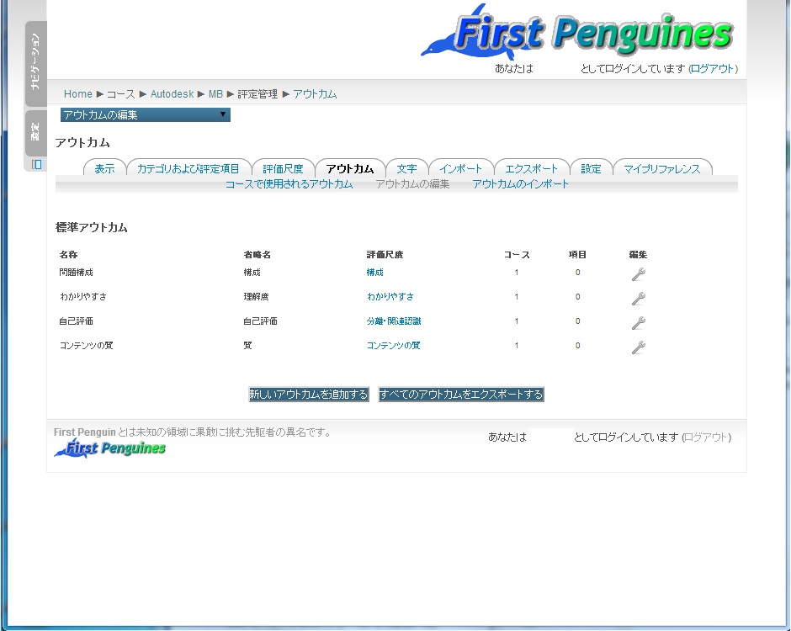
Task: Open the カテゴリおよび評定項目 tab
Action: [x=188, y=168]
